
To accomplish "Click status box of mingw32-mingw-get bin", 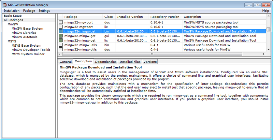I will pyautogui.click(x=61, y=31).
